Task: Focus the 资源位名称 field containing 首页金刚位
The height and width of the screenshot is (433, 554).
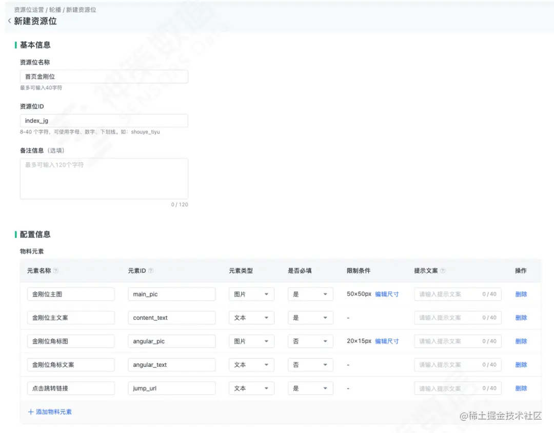Action: pyautogui.click(x=104, y=76)
